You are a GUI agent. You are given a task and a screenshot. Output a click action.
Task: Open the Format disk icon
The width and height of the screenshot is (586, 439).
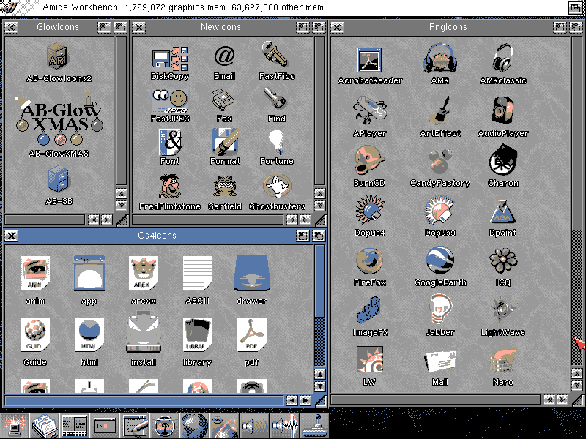click(x=225, y=141)
